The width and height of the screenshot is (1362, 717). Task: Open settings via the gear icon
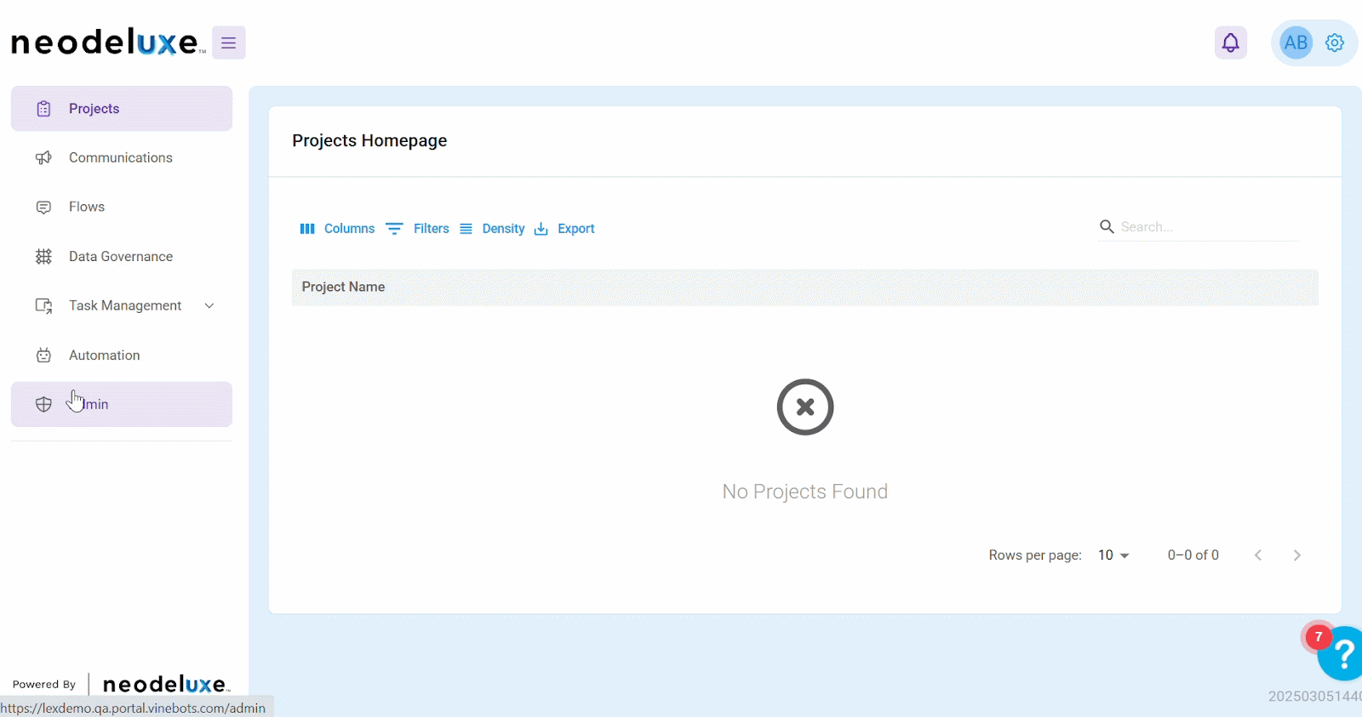1335,43
